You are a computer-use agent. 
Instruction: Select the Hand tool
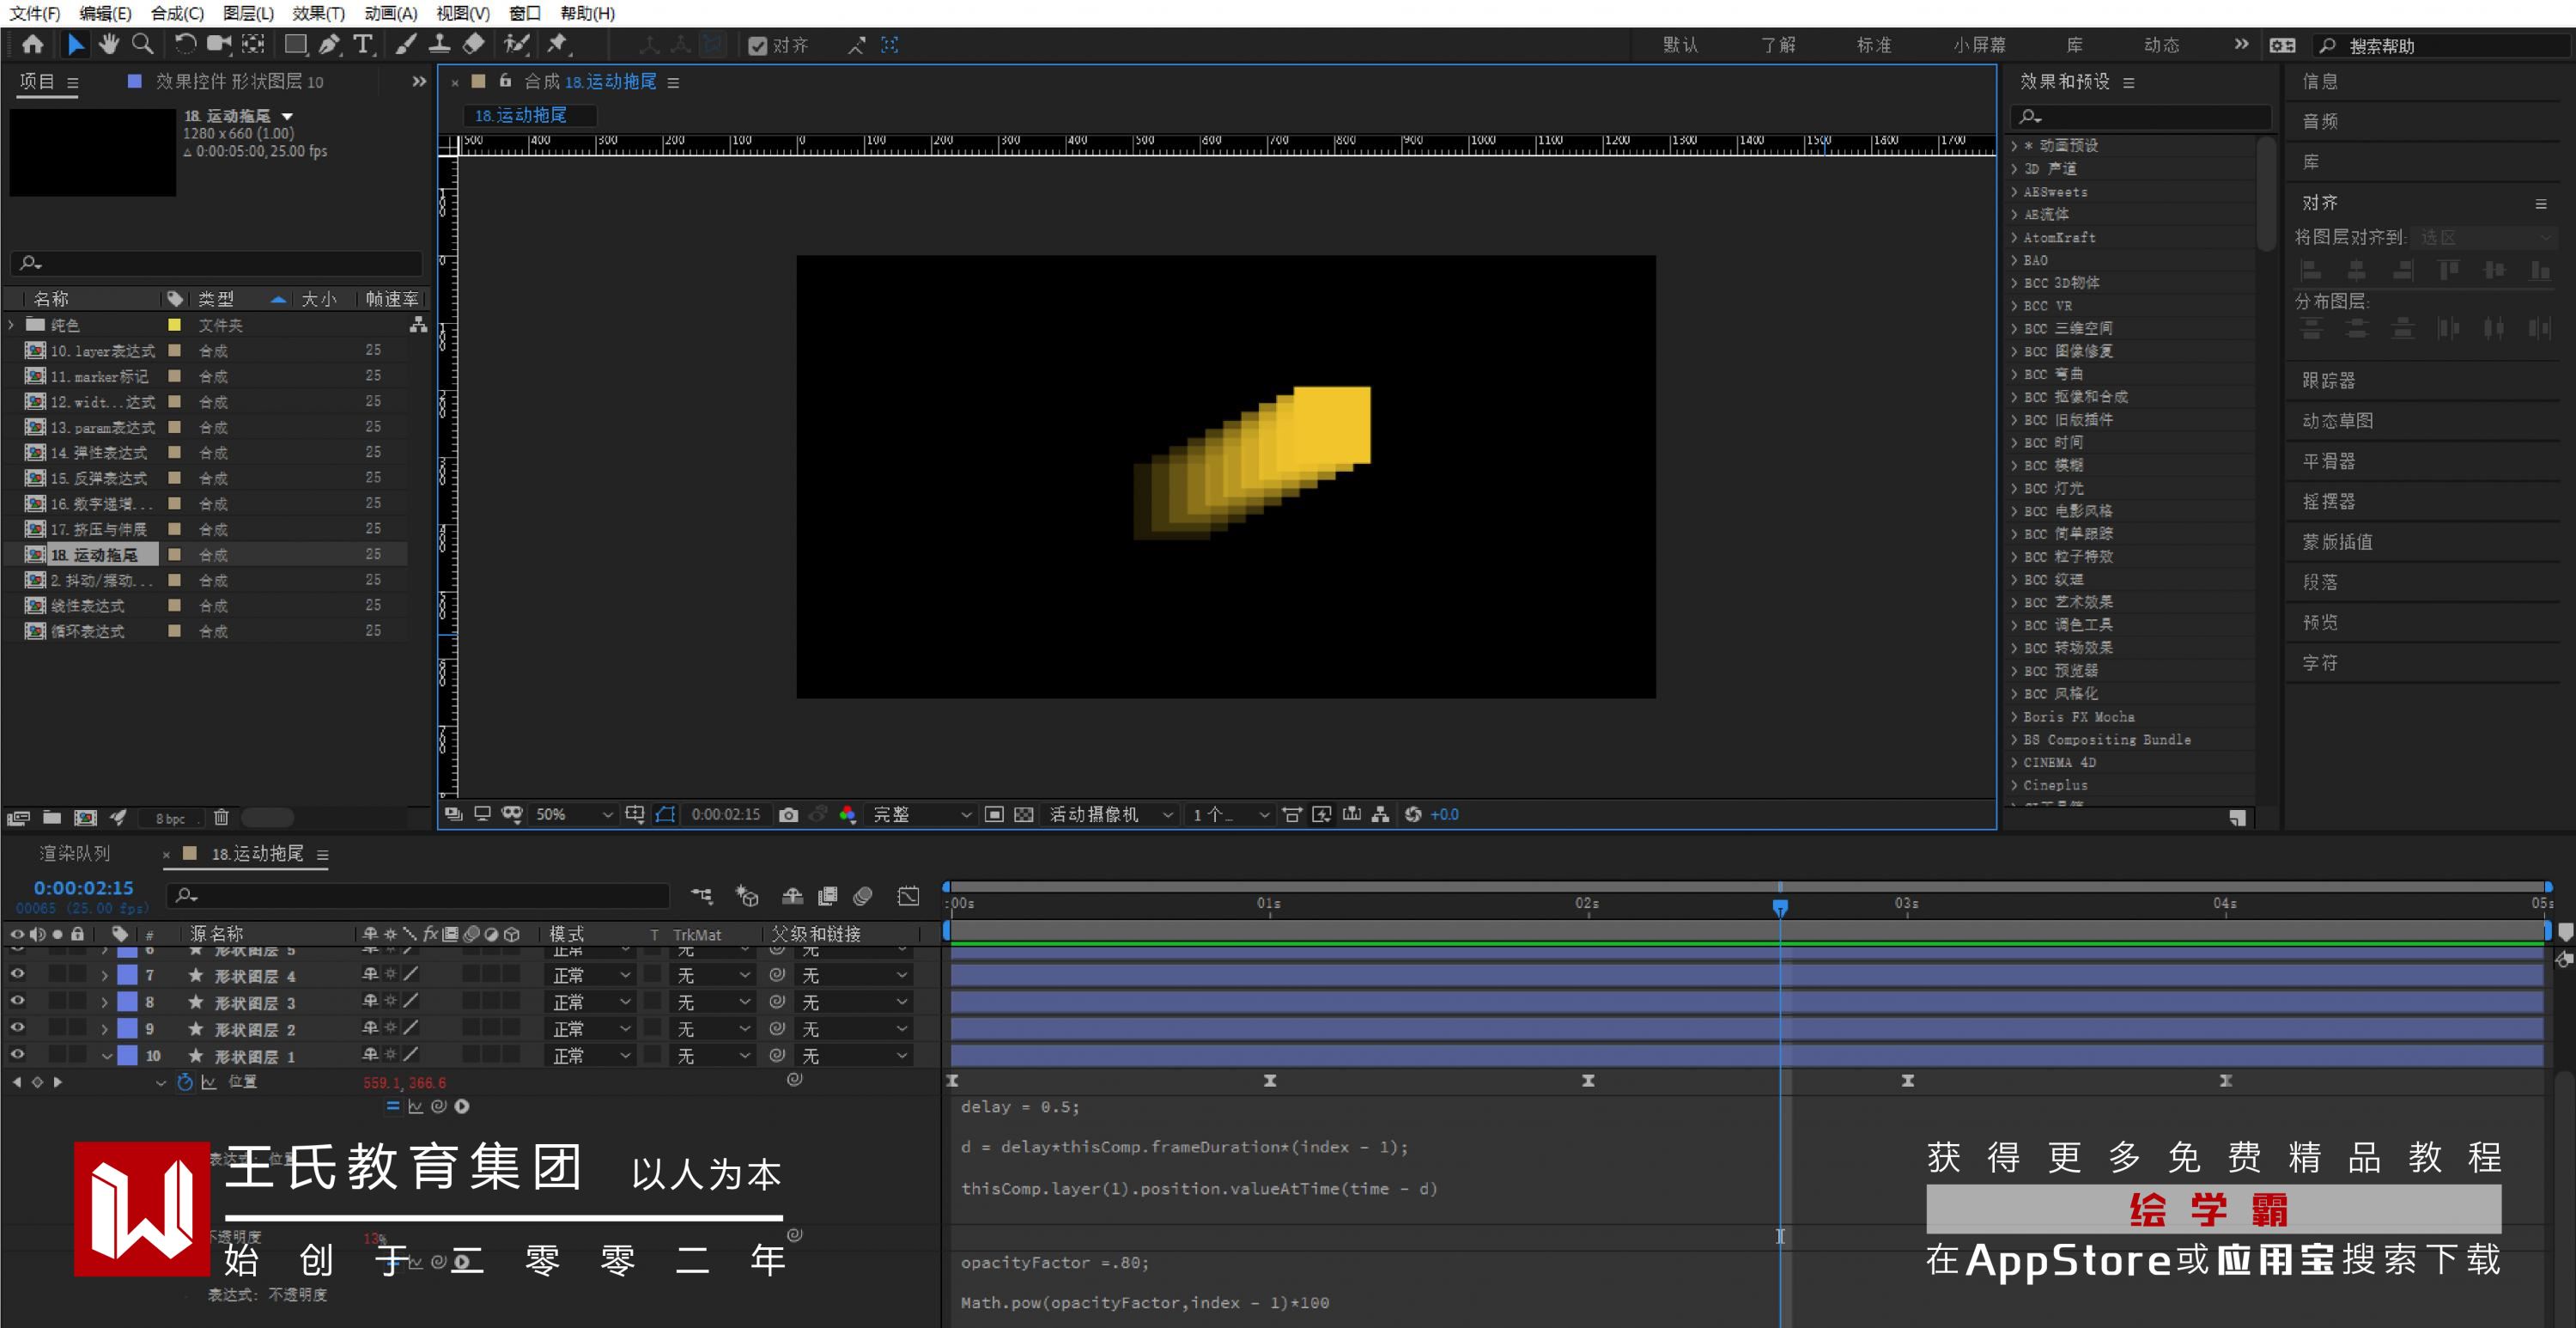pyautogui.click(x=108, y=44)
